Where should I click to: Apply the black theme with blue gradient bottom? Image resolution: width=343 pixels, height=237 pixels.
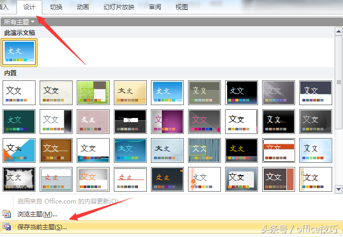coord(242,93)
